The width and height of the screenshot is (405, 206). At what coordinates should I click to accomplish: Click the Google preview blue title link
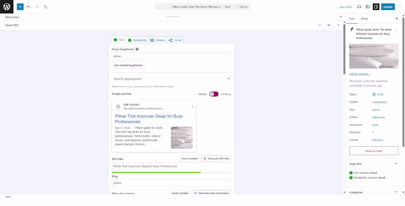point(149,119)
